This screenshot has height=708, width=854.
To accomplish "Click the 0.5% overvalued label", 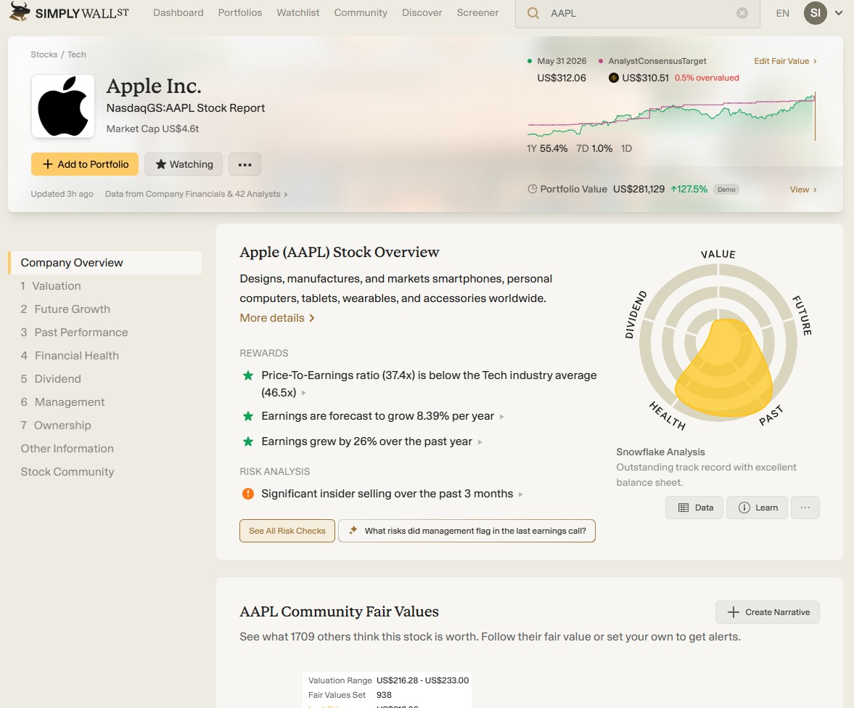I will (707, 78).
